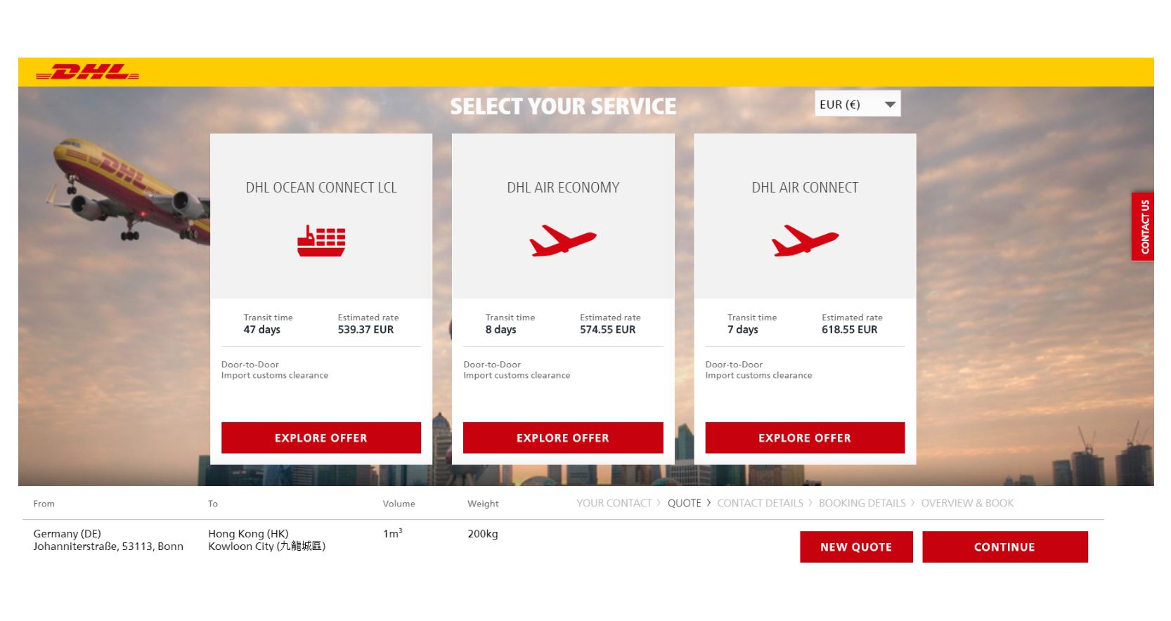The height and width of the screenshot is (621, 1171).
Task: Click the DHL Air Economy card title
Action: [x=563, y=188]
